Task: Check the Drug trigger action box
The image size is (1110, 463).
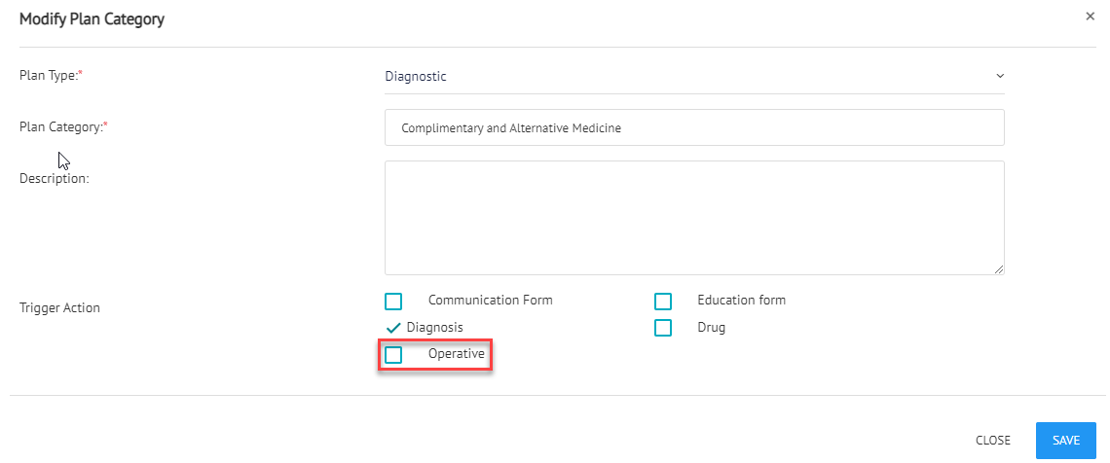Action: coord(663,328)
